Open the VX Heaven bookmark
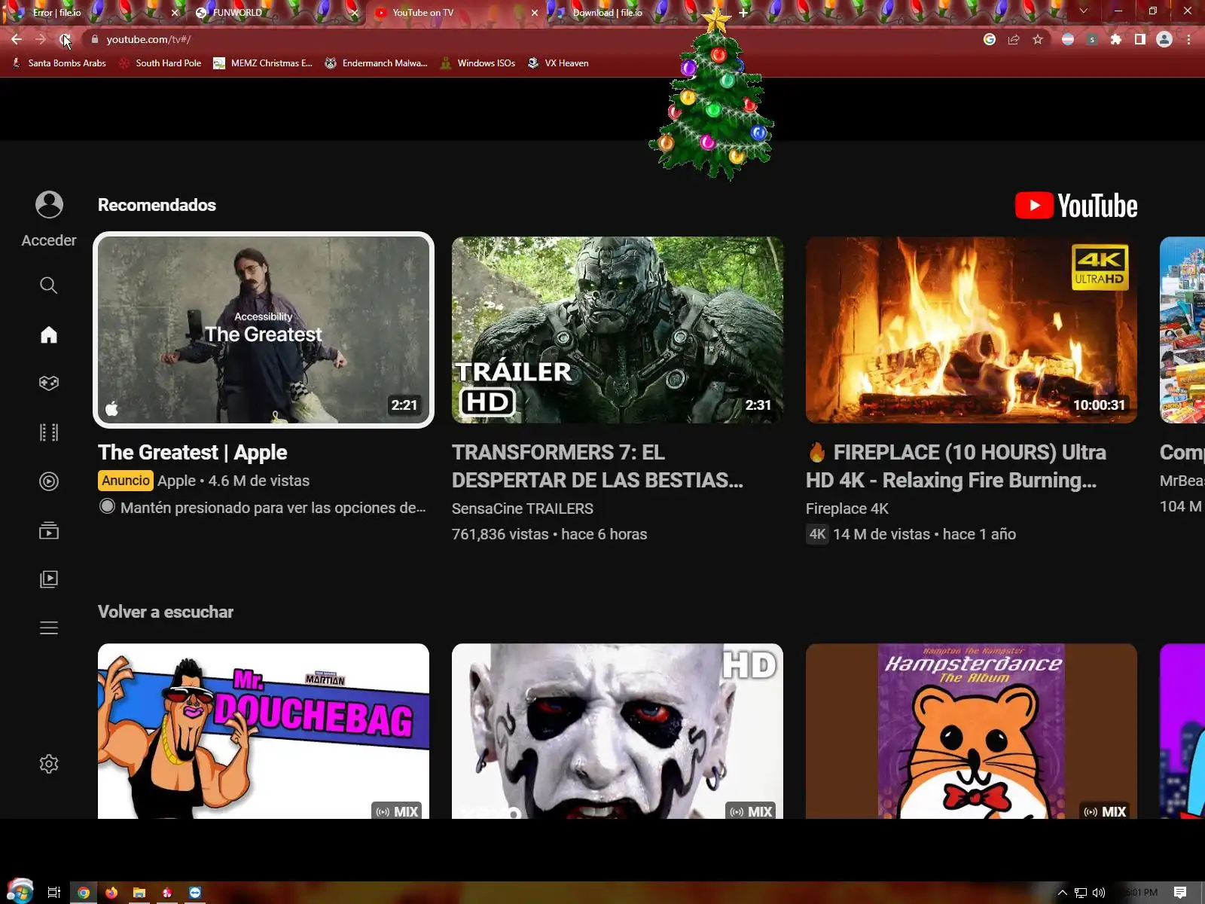This screenshot has height=904, width=1205. [x=558, y=63]
